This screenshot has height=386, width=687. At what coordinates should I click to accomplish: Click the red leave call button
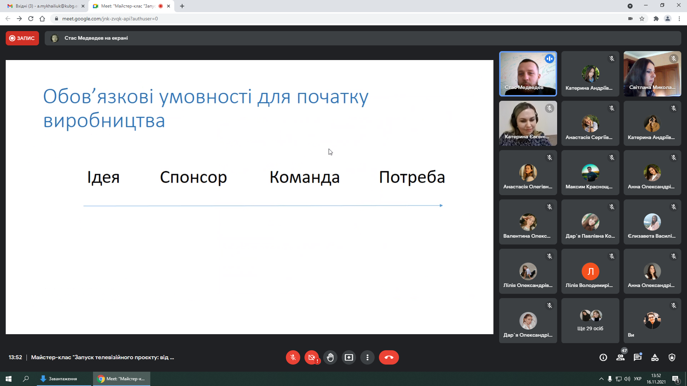389,357
